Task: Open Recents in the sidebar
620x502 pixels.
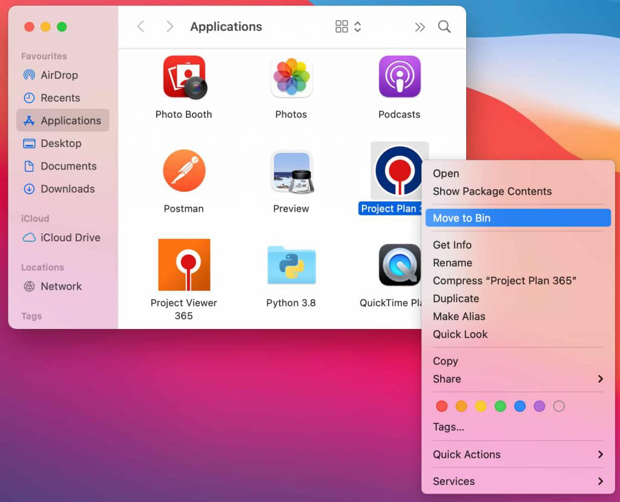Action: coord(63,97)
